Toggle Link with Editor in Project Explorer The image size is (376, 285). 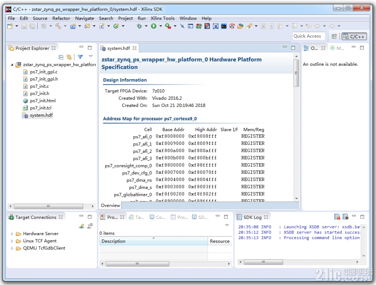point(69,57)
